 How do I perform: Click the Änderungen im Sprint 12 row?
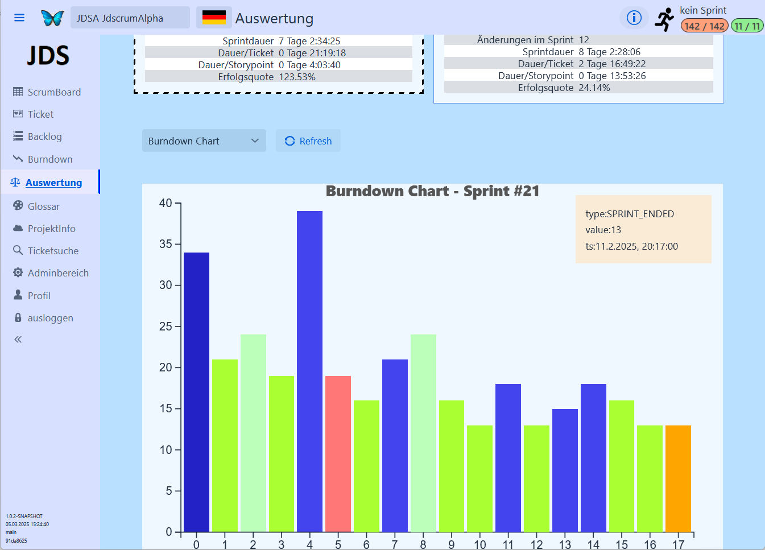(578, 40)
